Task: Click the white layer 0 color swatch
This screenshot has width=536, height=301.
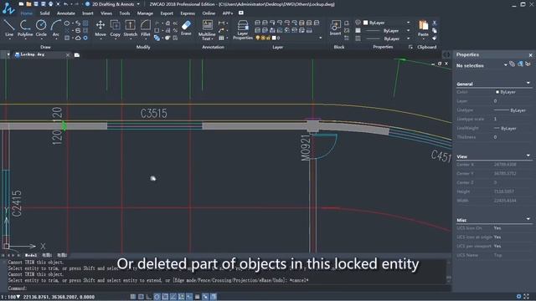Action: coord(274,38)
